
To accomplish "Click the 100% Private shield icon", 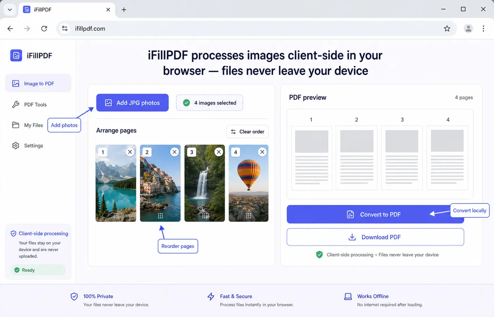I will tap(74, 297).
